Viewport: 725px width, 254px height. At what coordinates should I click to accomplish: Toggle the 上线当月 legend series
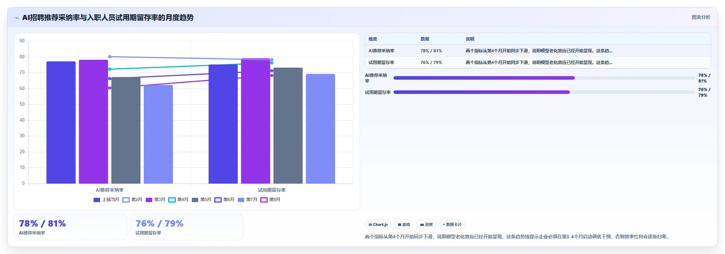click(106, 200)
